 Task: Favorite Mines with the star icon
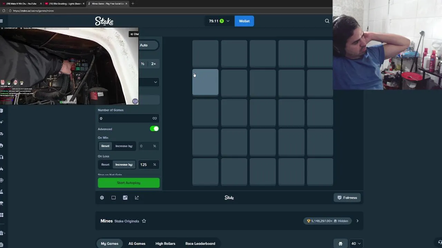click(144, 221)
